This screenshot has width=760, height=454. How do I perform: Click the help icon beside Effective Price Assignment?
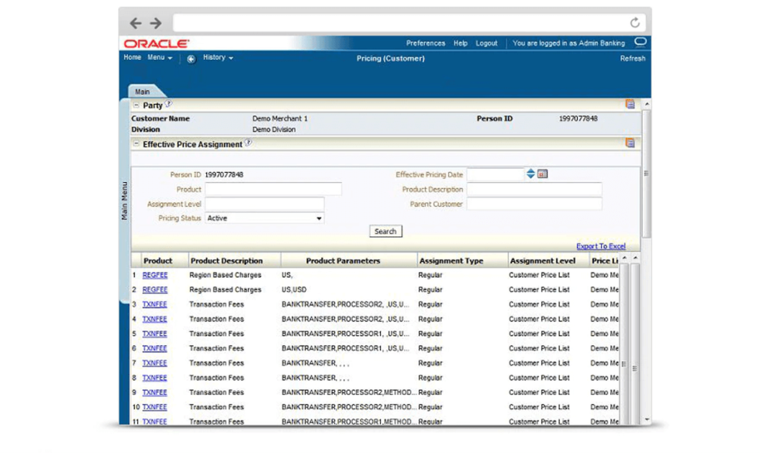(x=247, y=141)
